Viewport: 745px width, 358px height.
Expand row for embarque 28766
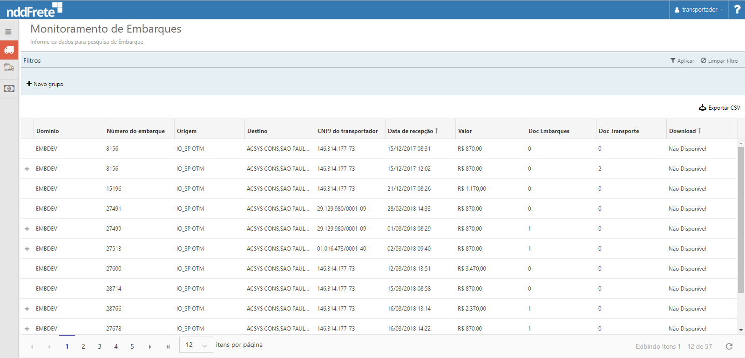pos(27,309)
